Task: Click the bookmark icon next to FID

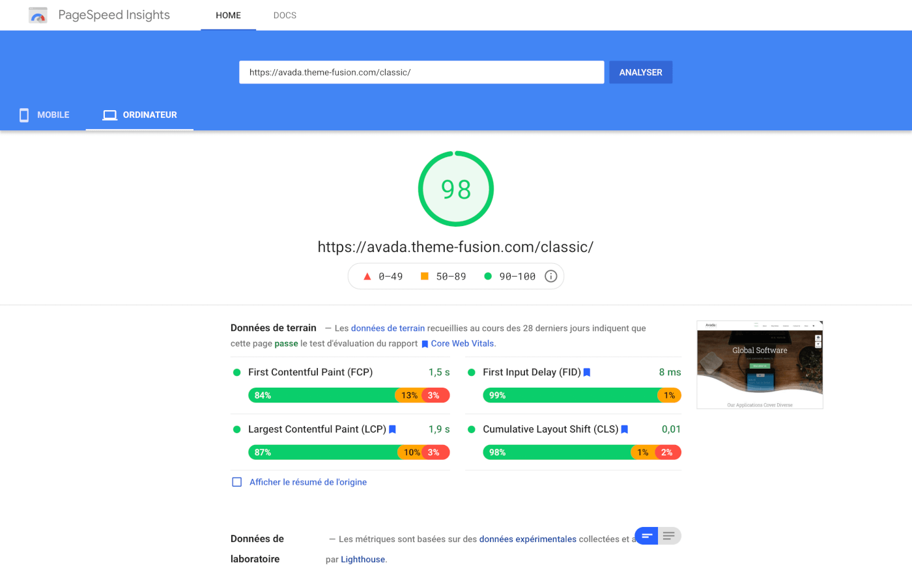Action: point(587,373)
